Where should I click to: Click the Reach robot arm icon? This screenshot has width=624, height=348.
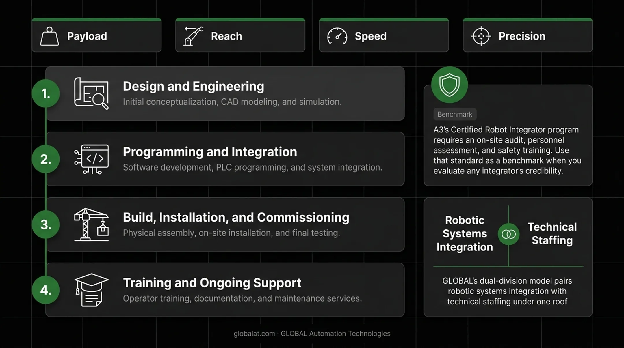194,36
